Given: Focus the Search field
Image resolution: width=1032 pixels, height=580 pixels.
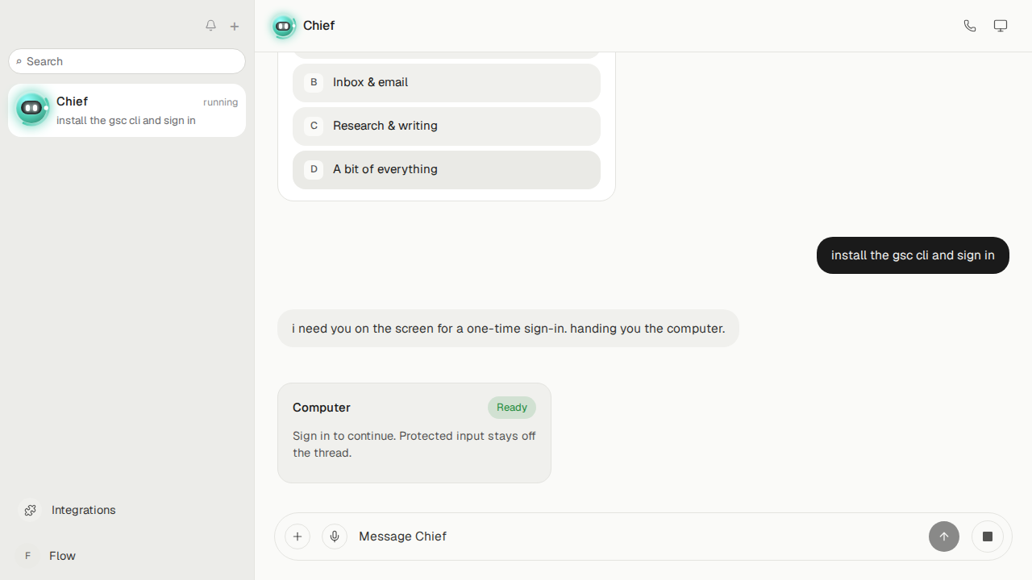Looking at the screenshot, I should [127, 61].
